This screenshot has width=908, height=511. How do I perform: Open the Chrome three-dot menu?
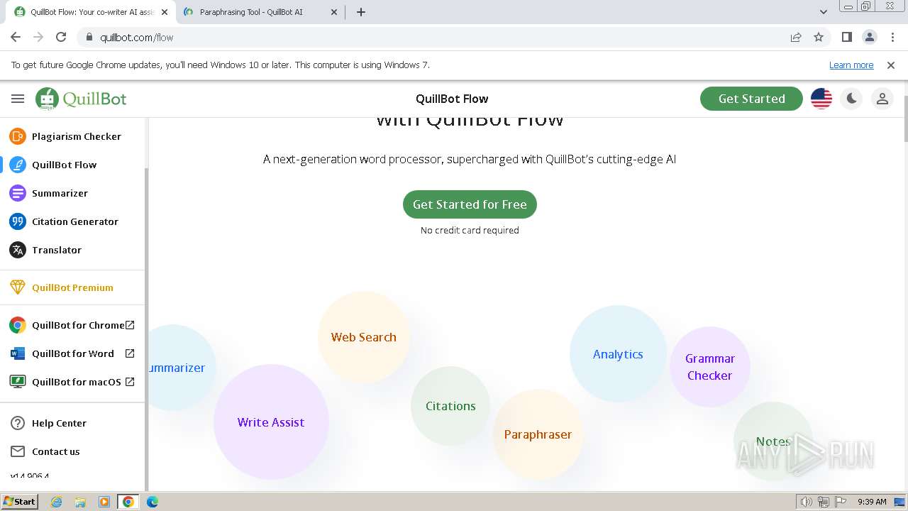[x=892, y=37]
